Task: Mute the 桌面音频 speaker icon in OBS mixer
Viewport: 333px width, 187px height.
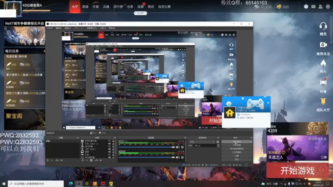Action: coord(178,157)
